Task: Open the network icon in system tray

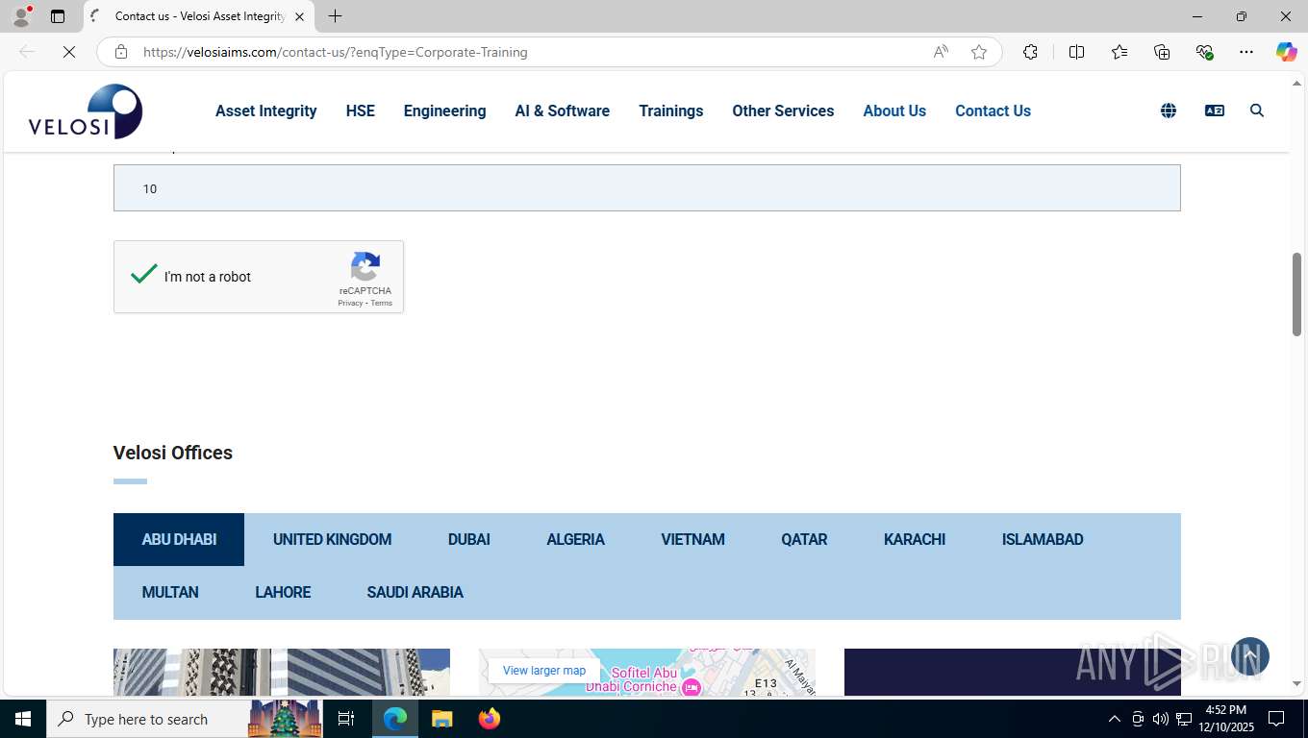Action: tap(1184, 719)
